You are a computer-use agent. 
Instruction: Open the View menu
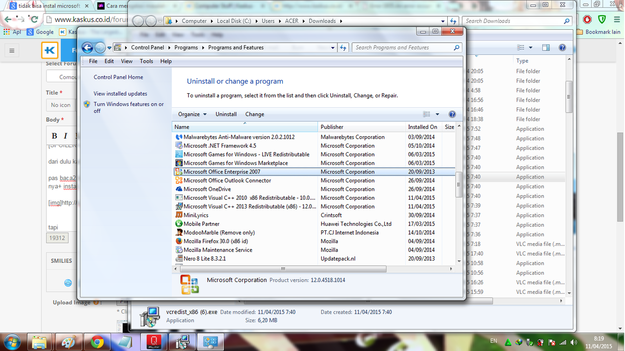click(127, 62)
